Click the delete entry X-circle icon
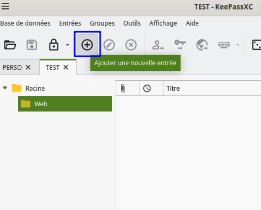The height and width of the screenshot is (210, 261). pos(131,45)
